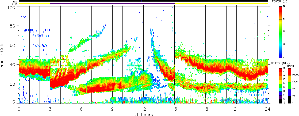Select the purple segment of TX Freq strip

tap(112, 4)
